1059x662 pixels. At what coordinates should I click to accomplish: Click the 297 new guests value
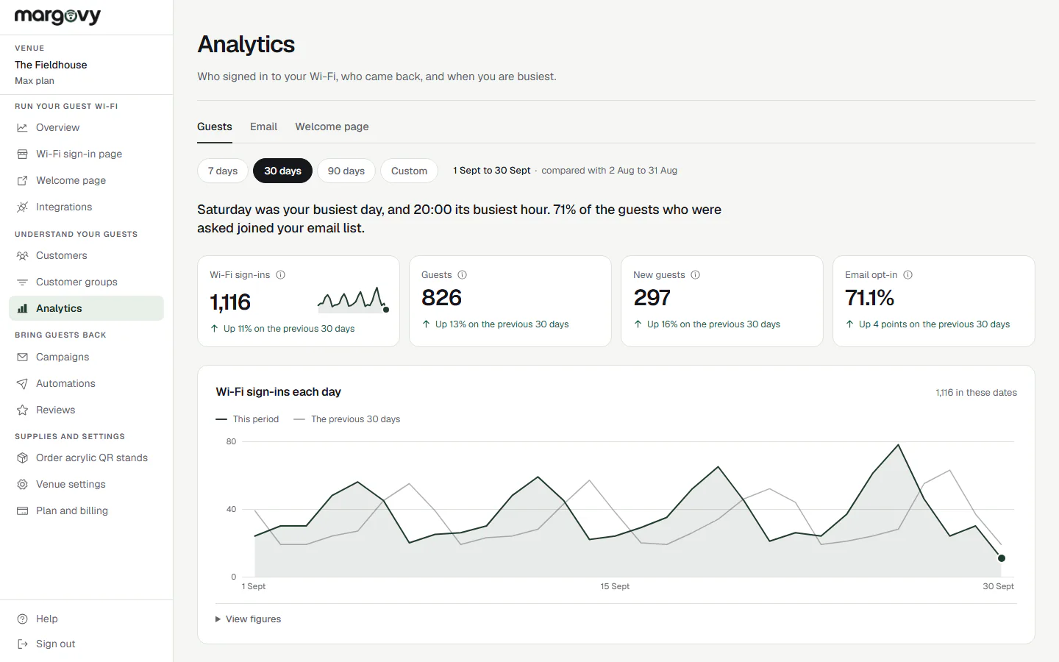[x=652, y=298]
